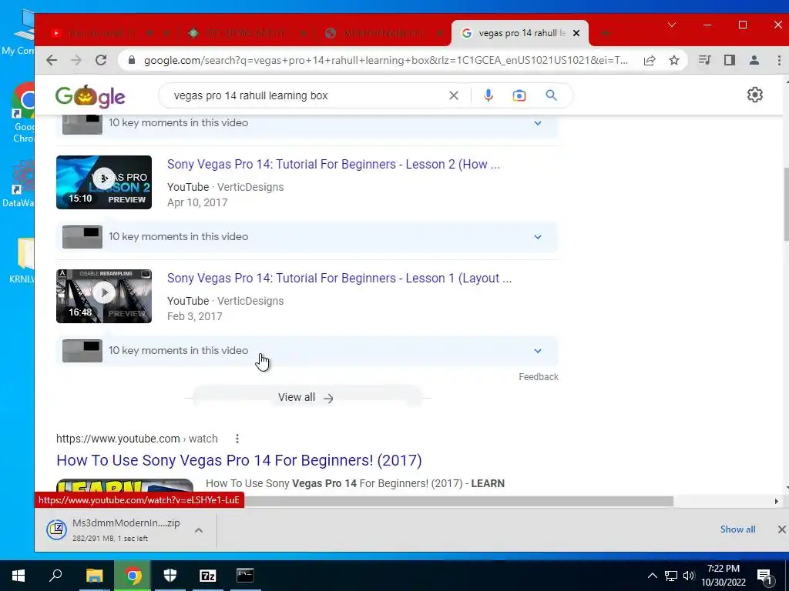Close the downloads bar

pyautogui.click(x=781, y=529)
